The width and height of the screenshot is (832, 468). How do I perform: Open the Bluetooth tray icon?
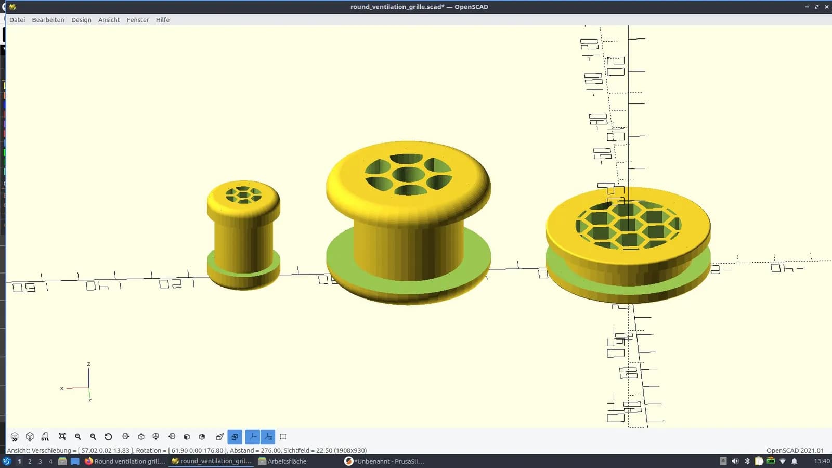(x=747, y=461)
